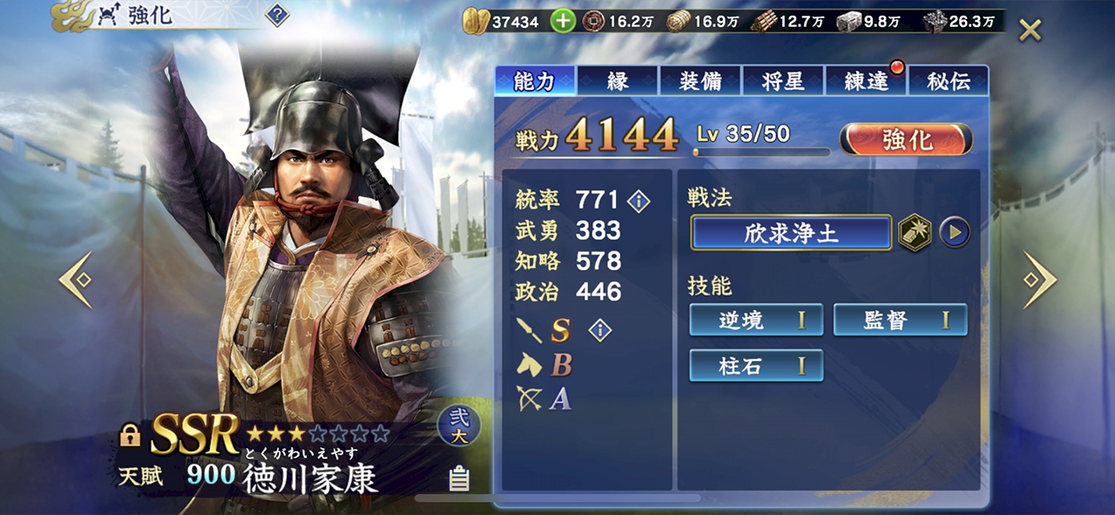Tap the hexagon tactic type icon
Viewport: 1115px width, 515px height.
coord(916,233)
